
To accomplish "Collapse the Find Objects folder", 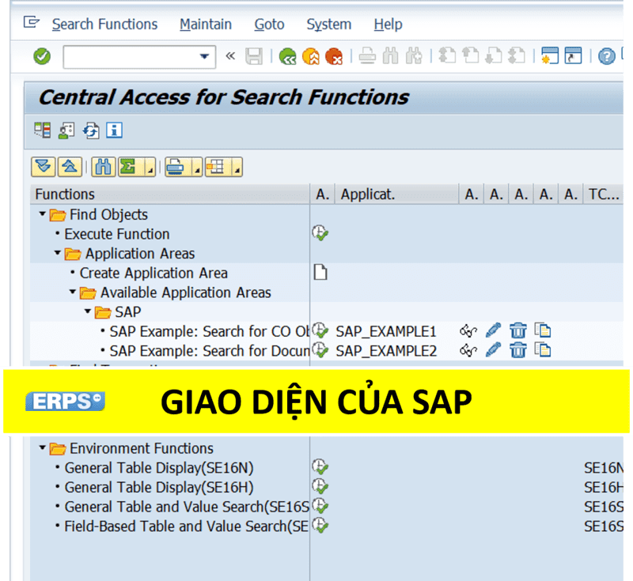I will (x=43, y=214).
